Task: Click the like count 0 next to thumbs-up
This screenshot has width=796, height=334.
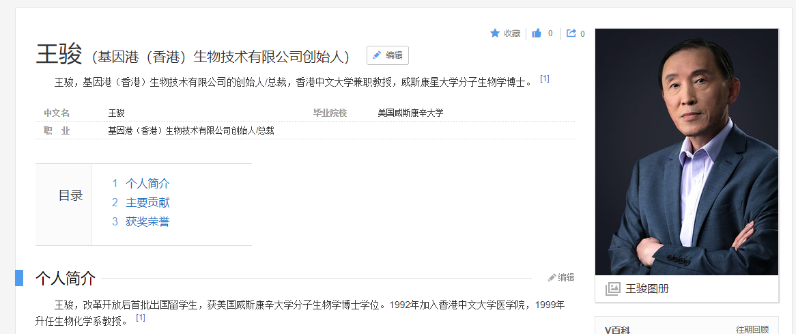Action: [550, 33]
